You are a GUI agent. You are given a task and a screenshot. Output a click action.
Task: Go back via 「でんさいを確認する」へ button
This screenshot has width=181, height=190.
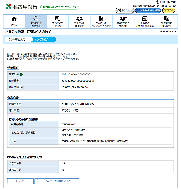pyautogui.click(x=57, y=181)
